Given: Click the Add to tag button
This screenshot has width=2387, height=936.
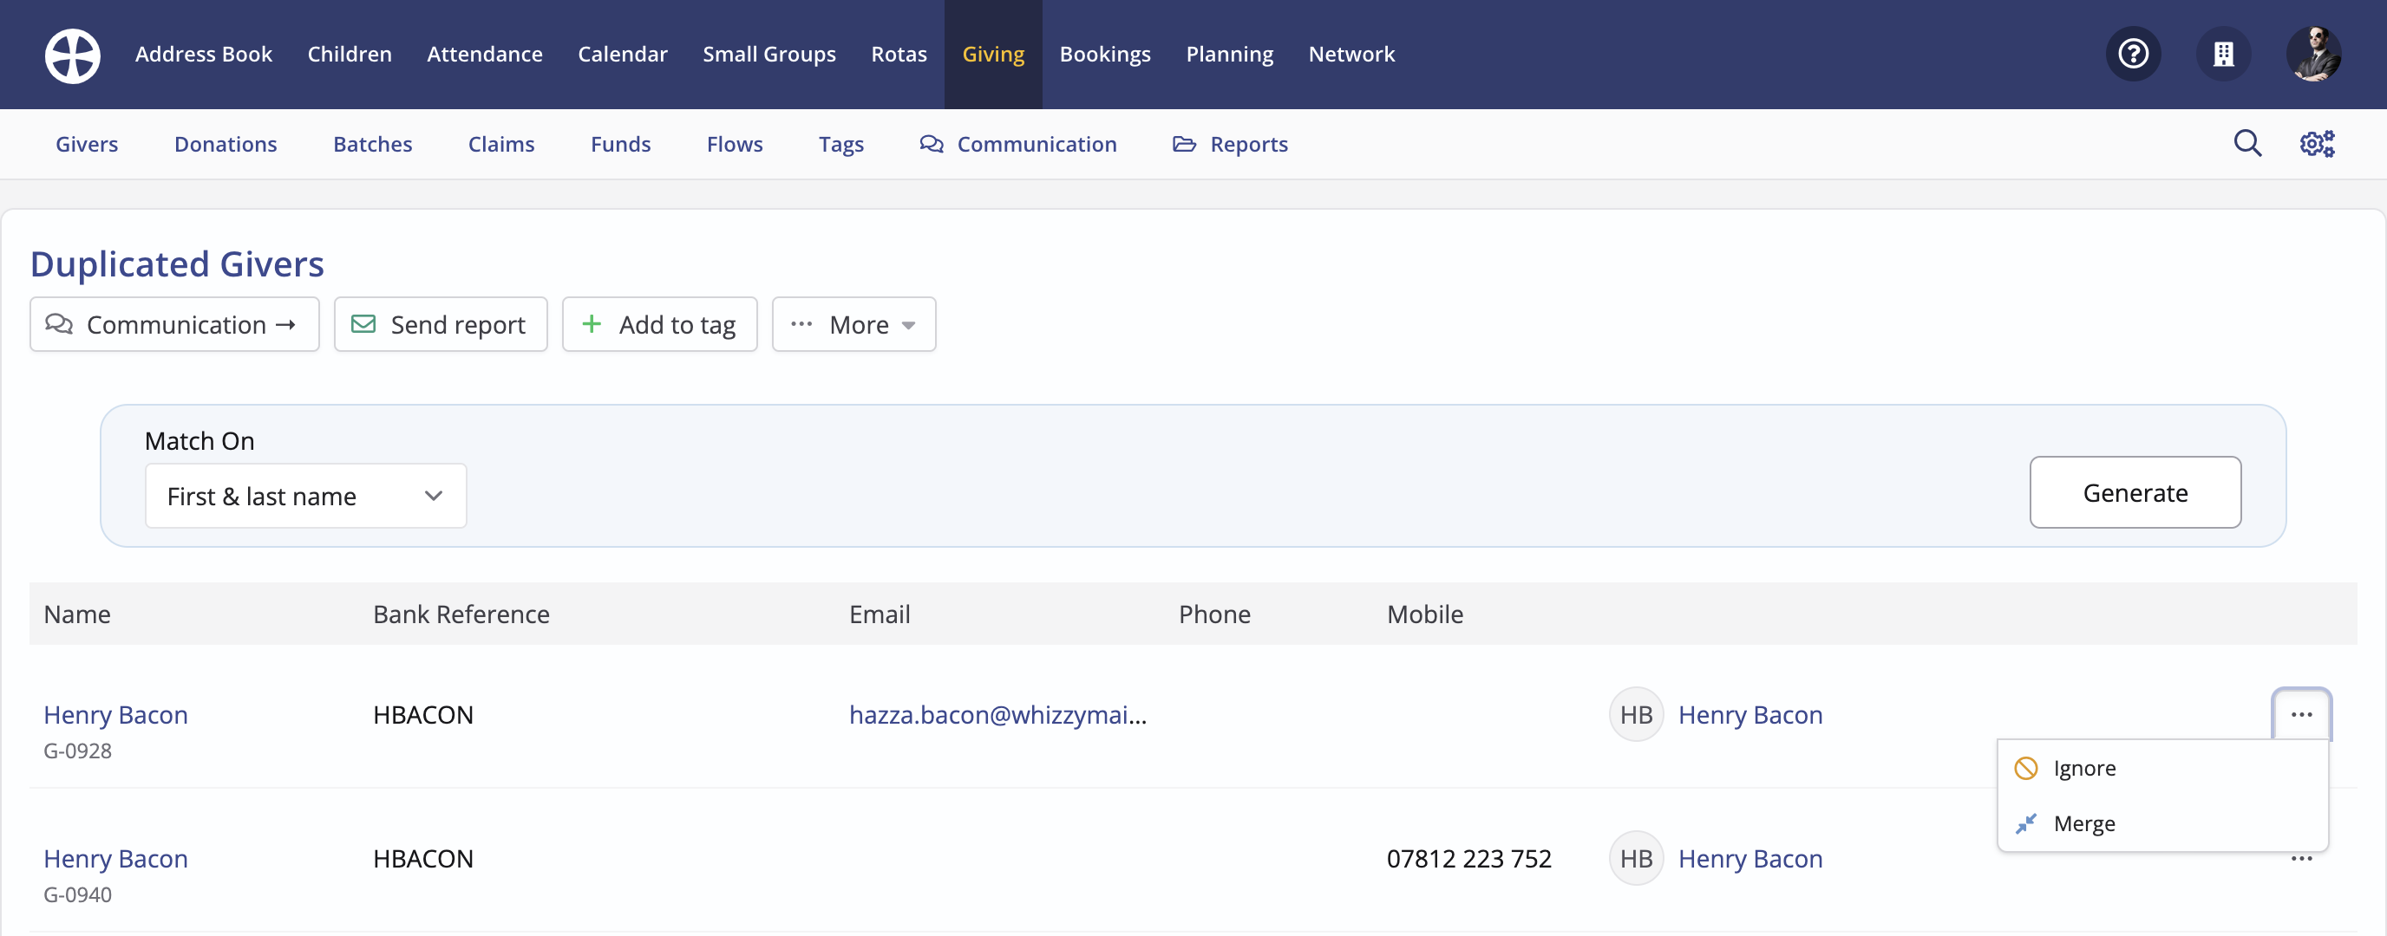Looking at the screenshot, I should [659, 324].
